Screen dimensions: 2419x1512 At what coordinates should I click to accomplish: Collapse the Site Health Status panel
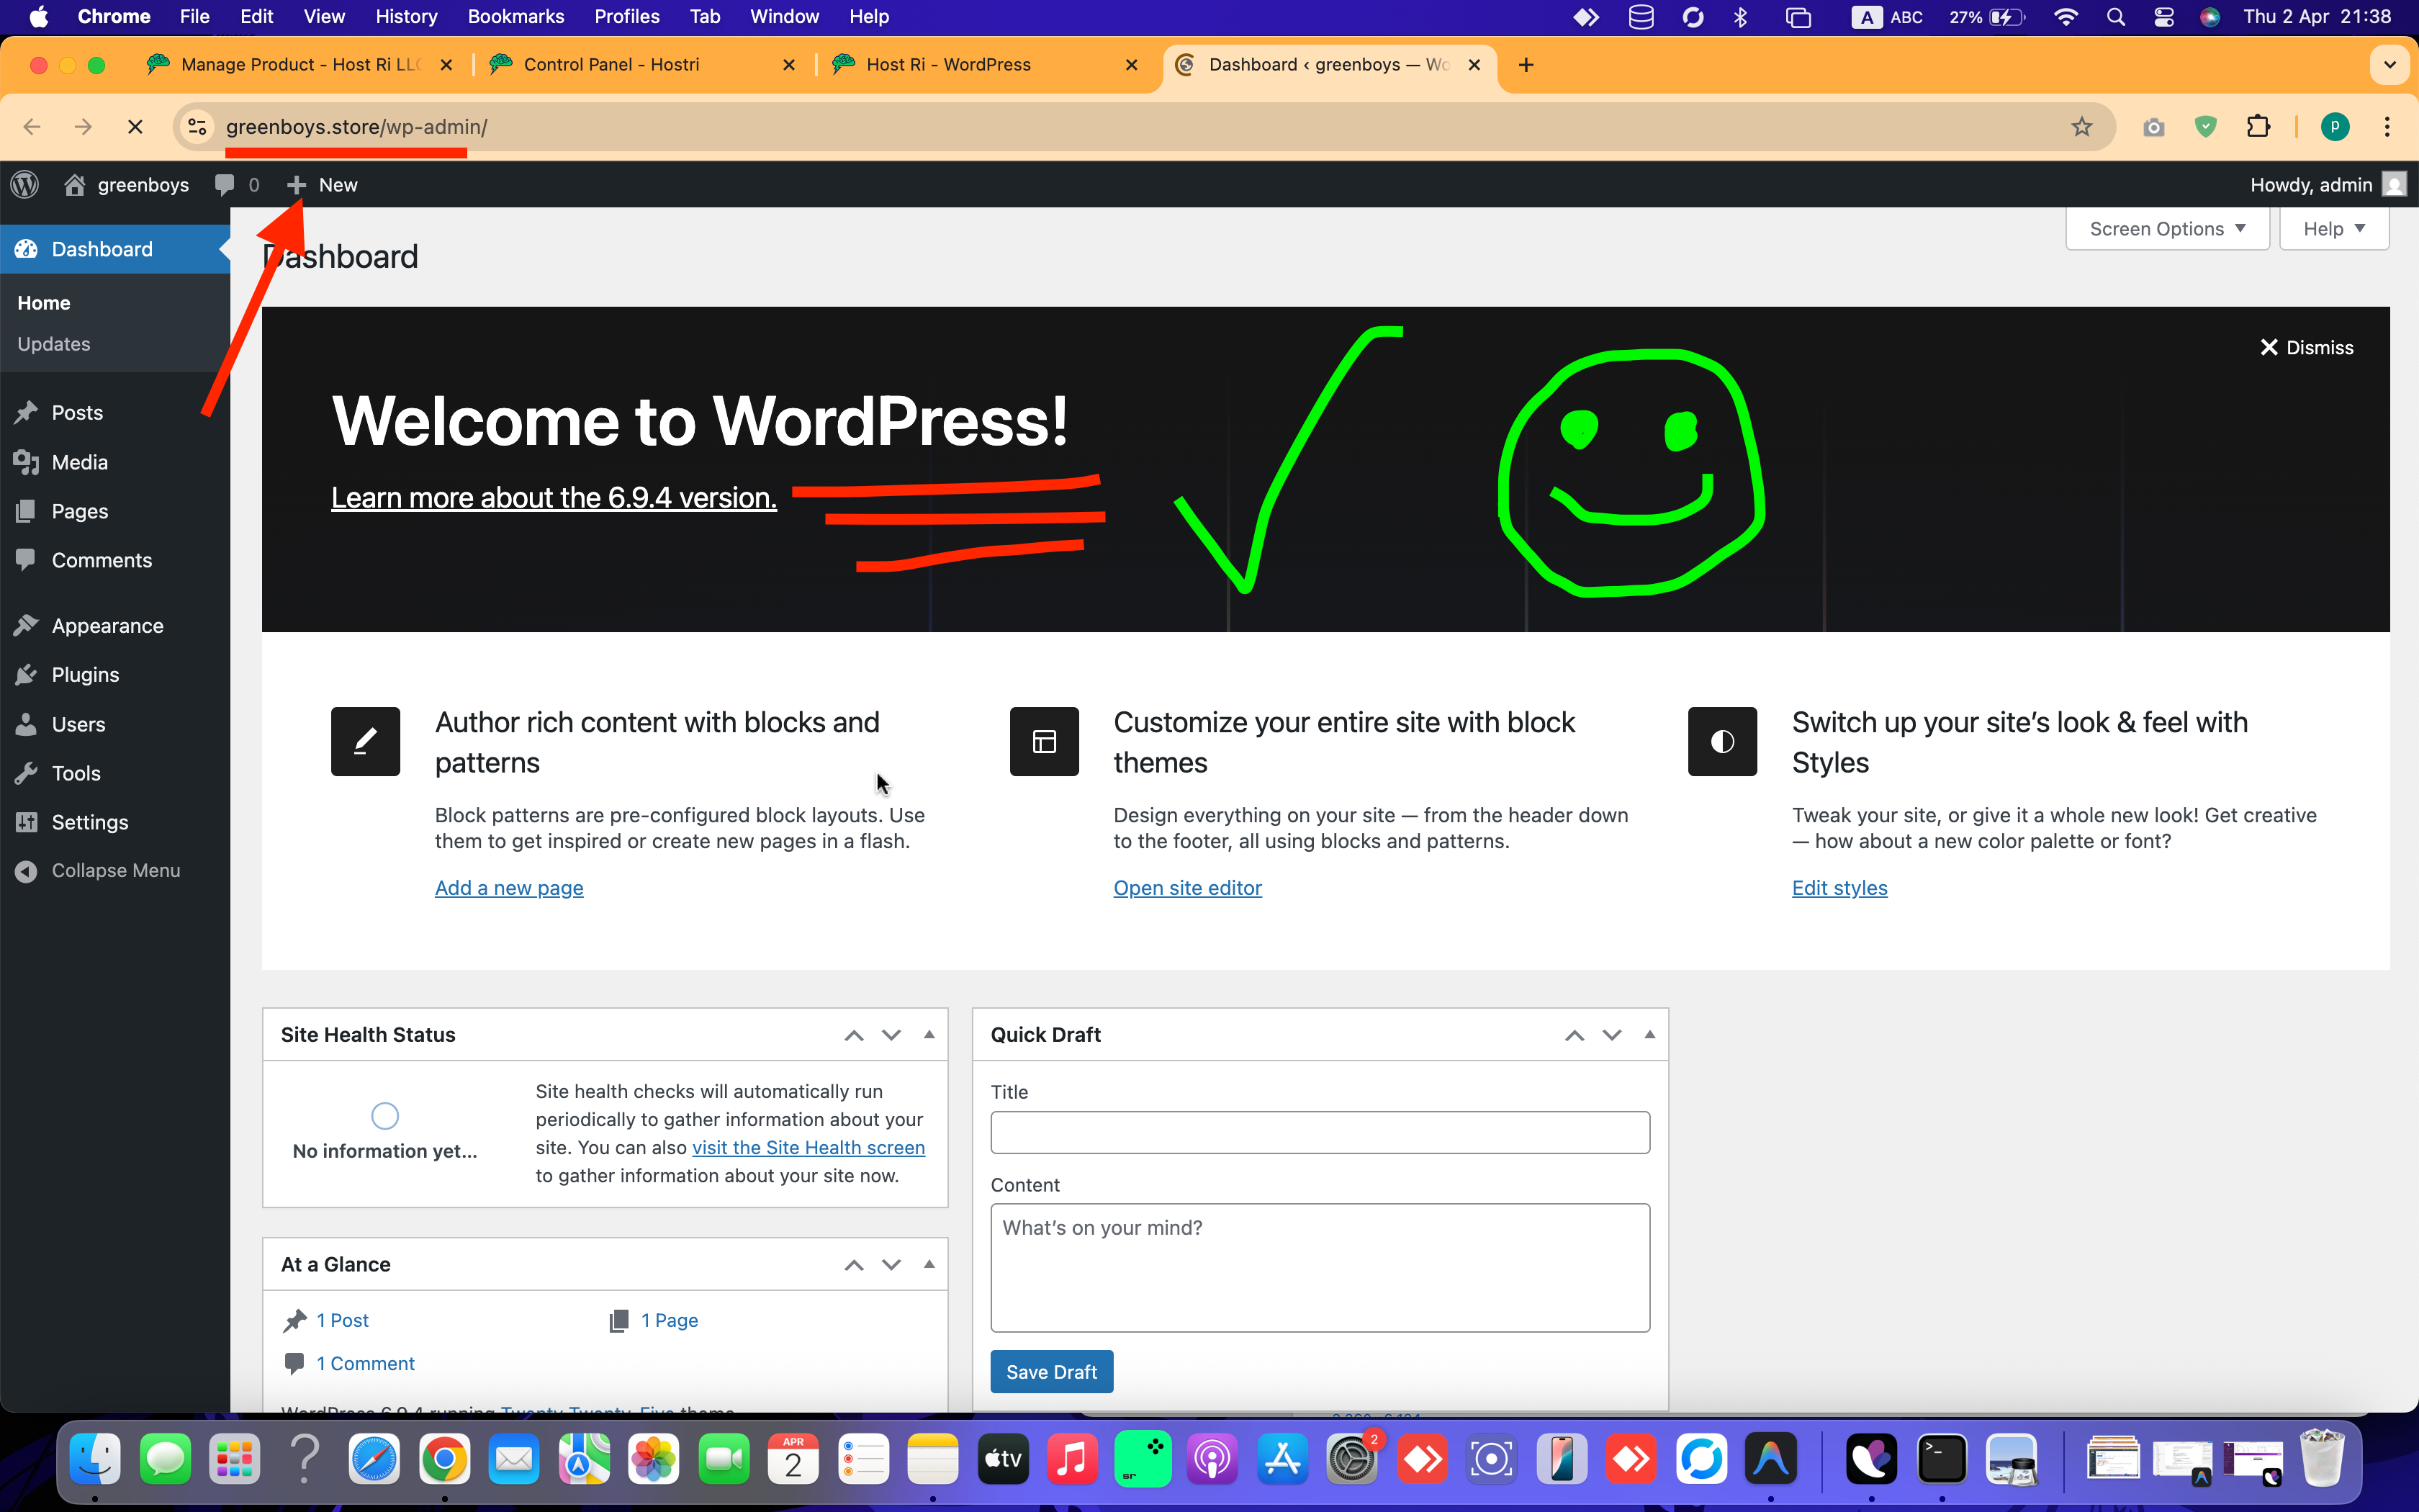929,1035
